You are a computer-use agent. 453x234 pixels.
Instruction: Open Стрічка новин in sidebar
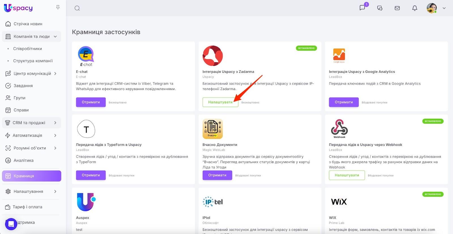click(x=28, y=24)
